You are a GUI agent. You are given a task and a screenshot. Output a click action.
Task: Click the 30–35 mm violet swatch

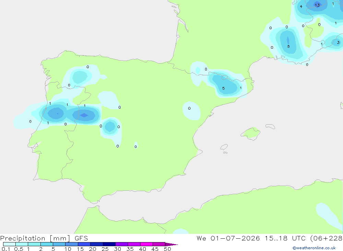(x=122, y=244)
